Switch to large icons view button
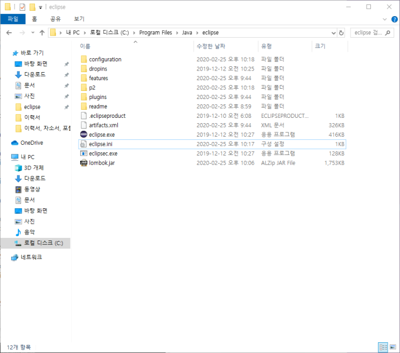Screen dimensions: 400x353 tap(393, 347)
